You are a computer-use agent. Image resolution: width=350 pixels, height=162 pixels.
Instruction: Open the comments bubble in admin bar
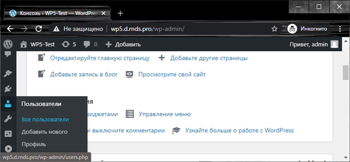point(90,44)
